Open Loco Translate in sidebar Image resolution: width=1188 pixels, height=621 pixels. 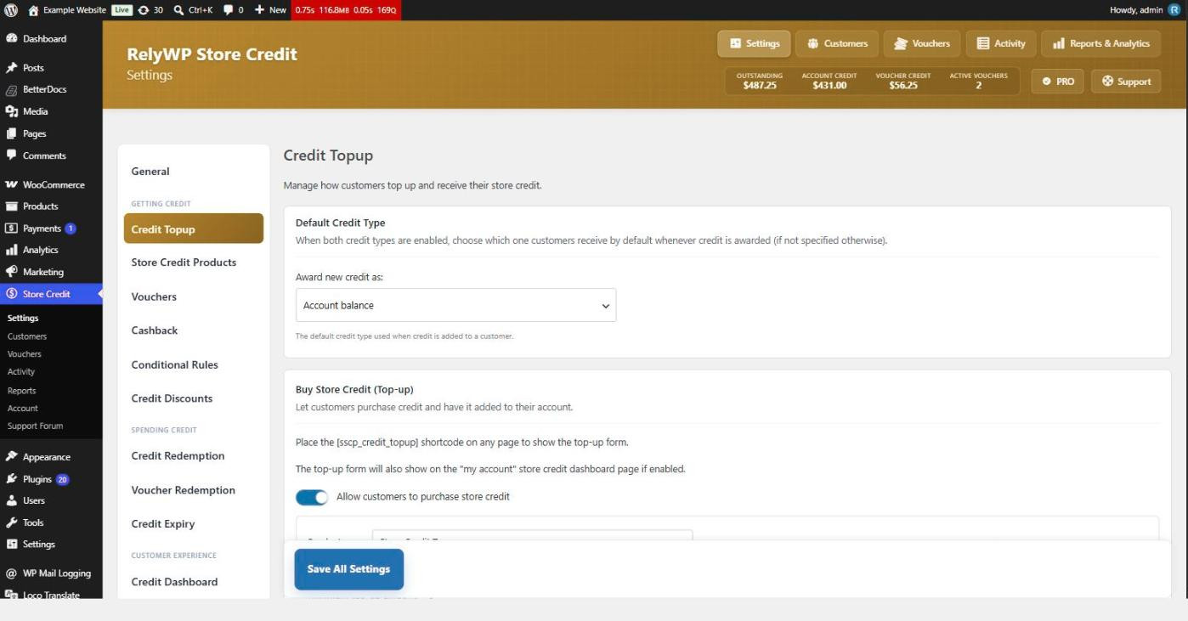click(51, 596)
